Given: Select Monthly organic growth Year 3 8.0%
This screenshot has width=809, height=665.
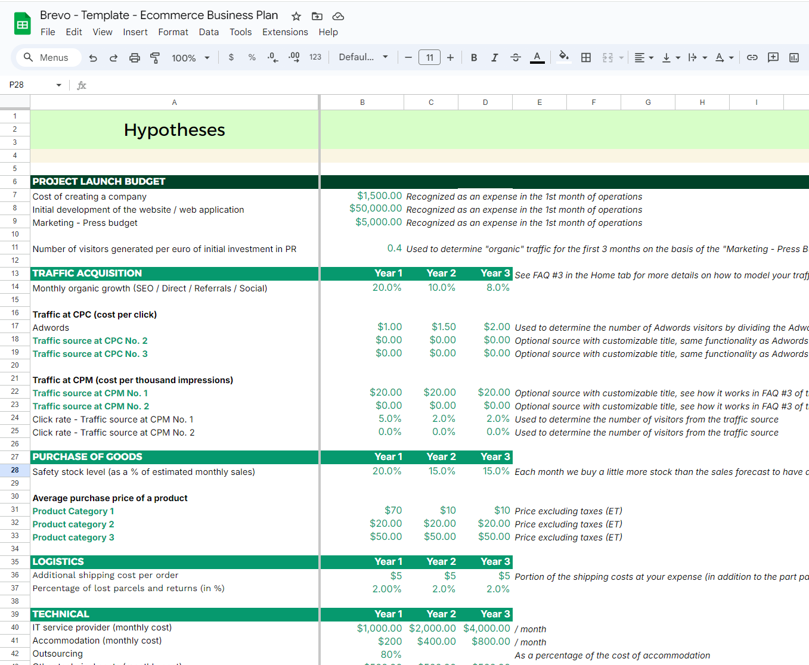Looking at the screenshot, I should pyautogui.click(x=485, y=287).
